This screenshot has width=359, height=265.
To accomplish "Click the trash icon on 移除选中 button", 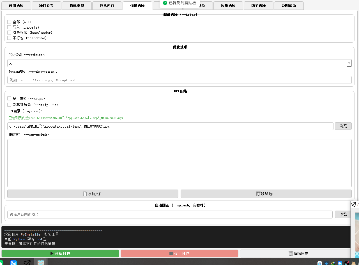I will [258, 194].
